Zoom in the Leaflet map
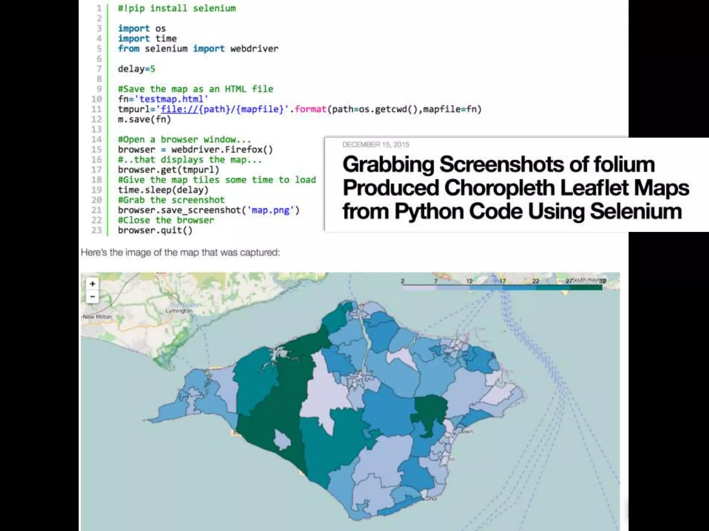Image resolution: width=709 pixels, height=531 pixels. pos(92,284)
